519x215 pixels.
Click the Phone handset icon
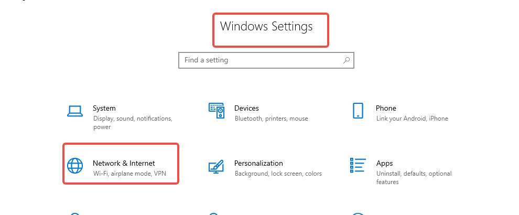(x=358, y=111)
